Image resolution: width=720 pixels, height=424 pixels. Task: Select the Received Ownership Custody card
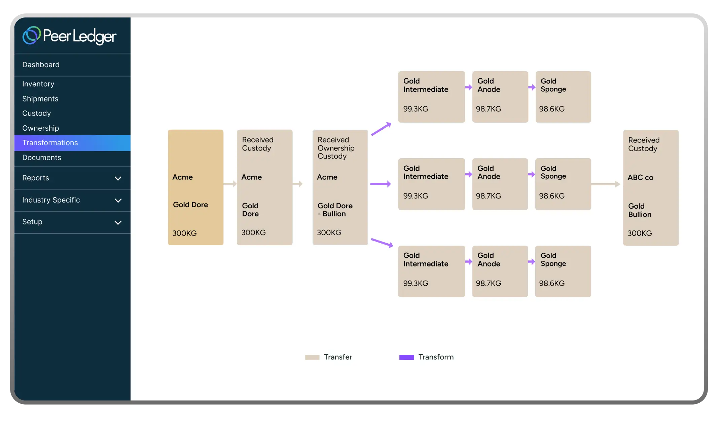(340, 187)
